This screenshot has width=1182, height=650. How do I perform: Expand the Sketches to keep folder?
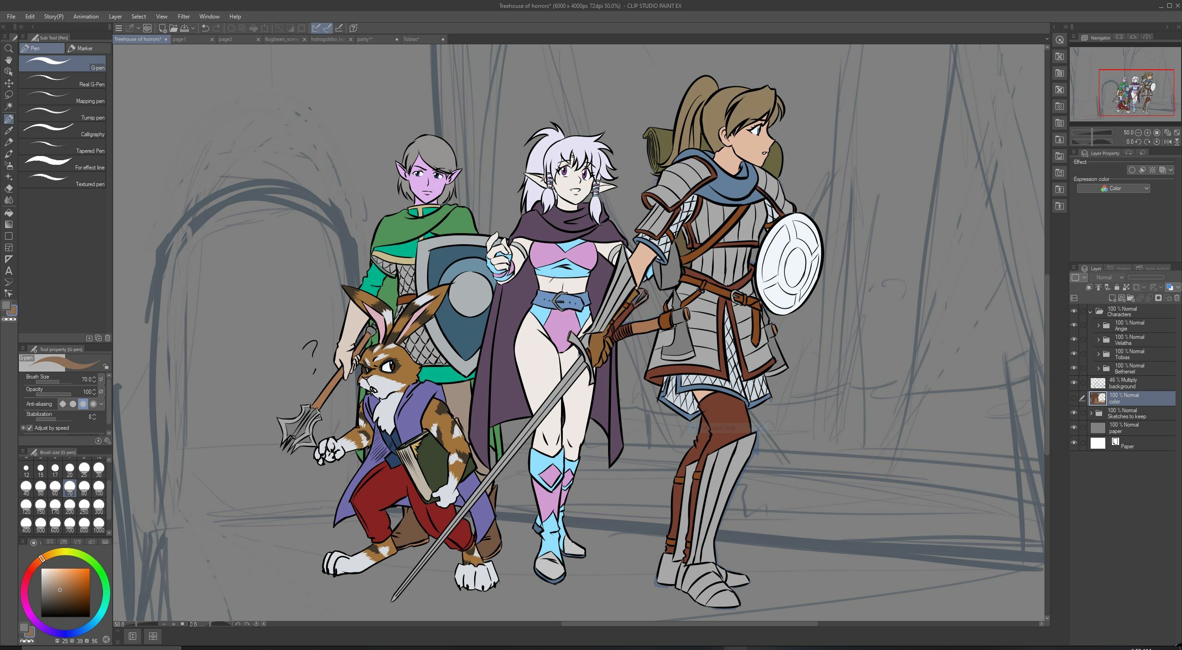point(1091,413)
